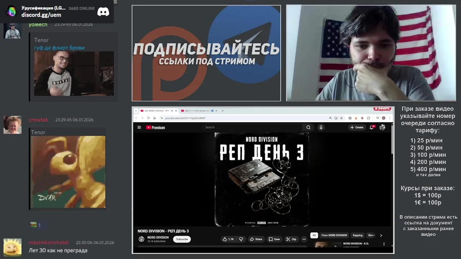Go to the browser home page

click(155, 118)
